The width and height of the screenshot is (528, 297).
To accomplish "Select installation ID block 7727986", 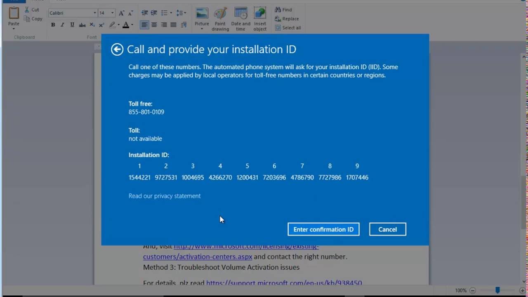I will click(x=330, y=177).
